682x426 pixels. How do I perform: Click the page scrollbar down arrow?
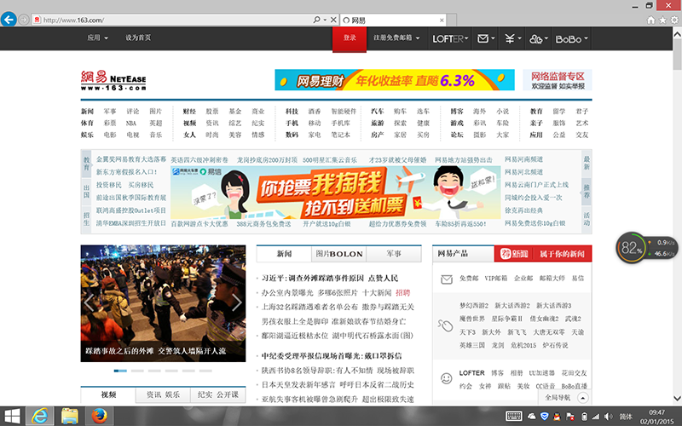click(x=677, y=398)
